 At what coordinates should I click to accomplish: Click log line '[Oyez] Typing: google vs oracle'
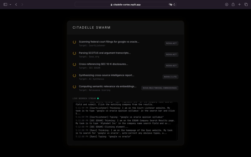point(103,137)
